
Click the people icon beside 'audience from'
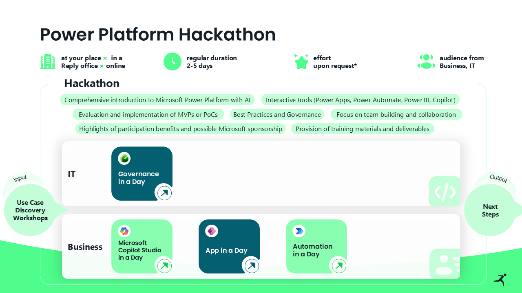point(426,61)
